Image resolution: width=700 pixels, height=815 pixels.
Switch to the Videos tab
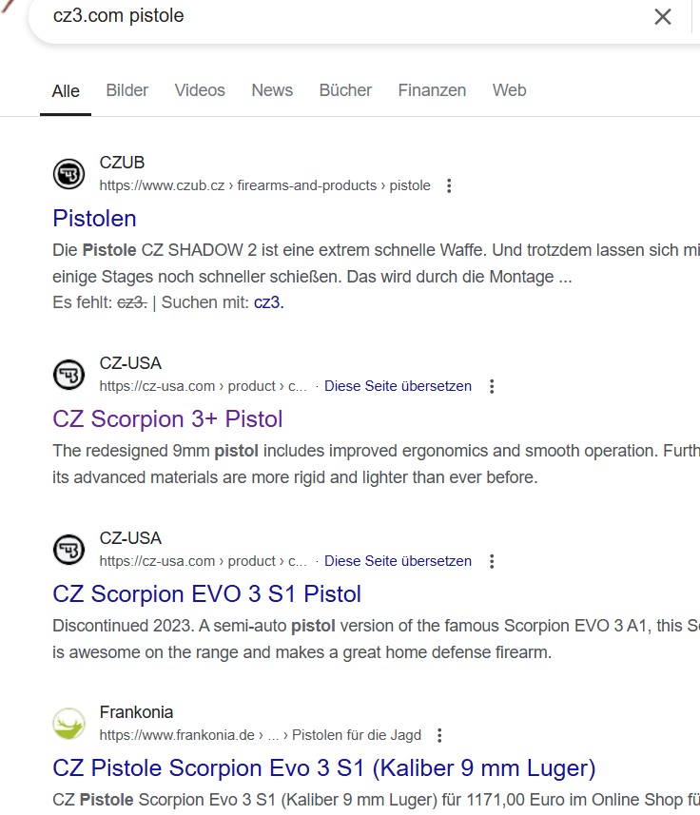click(x=200, y=90)
